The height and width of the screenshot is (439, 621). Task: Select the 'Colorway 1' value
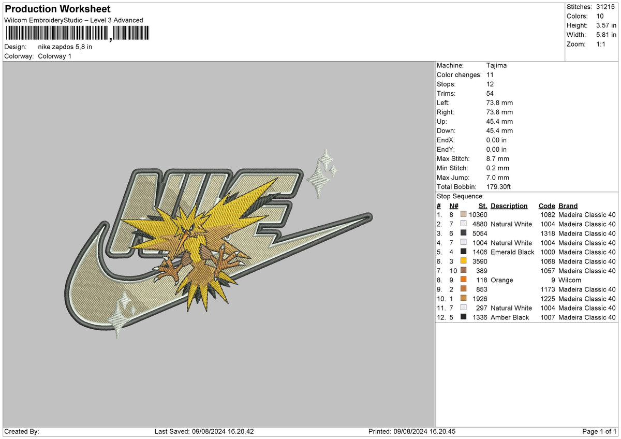tap(55, 56)
